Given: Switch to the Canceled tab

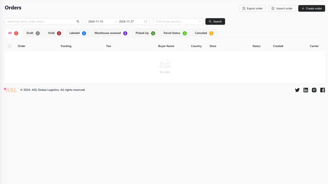Looking at the screenshot, I should pos(204,33).
